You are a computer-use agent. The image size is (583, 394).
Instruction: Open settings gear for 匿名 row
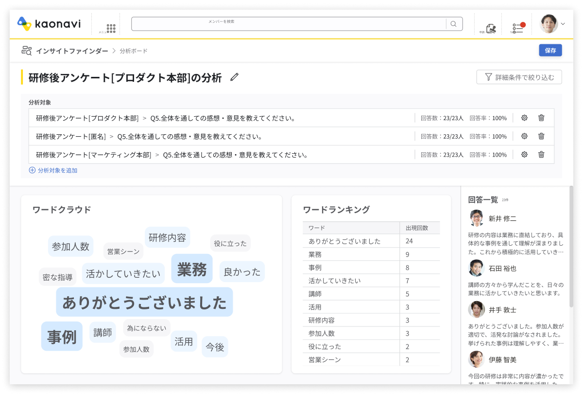524,136
